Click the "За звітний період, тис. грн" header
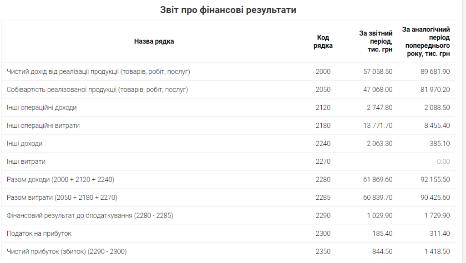 [376, 41]
